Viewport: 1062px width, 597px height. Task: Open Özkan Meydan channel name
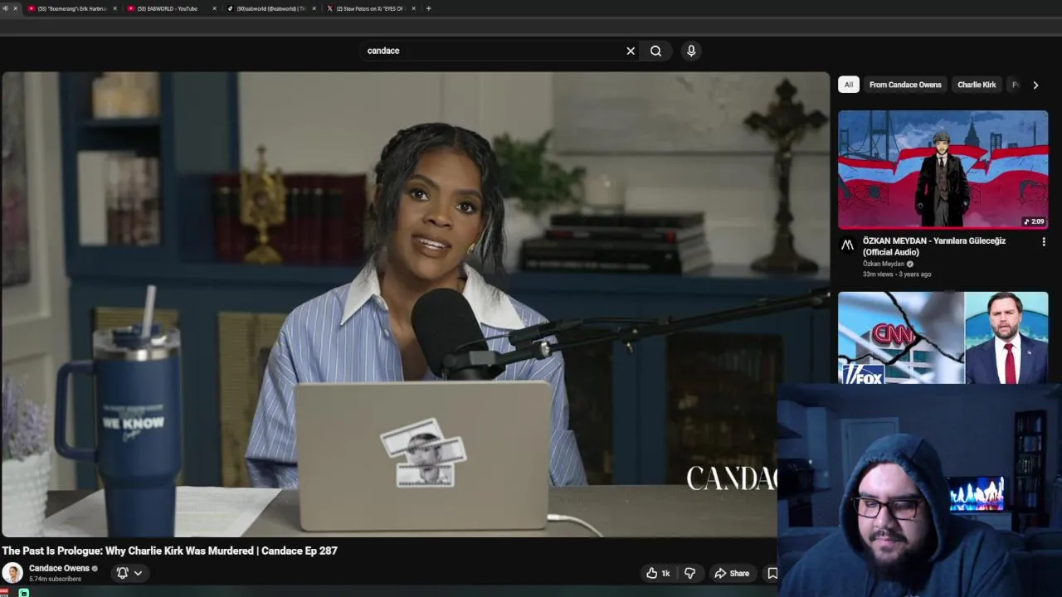[x=884, y=264]
